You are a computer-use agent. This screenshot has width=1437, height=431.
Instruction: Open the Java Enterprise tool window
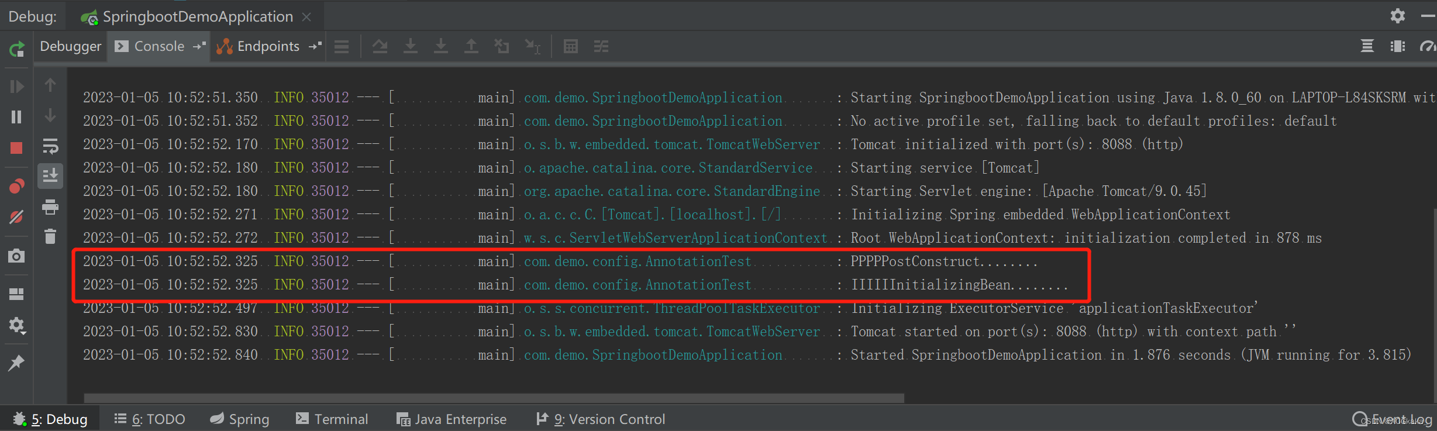pos(452,419)
